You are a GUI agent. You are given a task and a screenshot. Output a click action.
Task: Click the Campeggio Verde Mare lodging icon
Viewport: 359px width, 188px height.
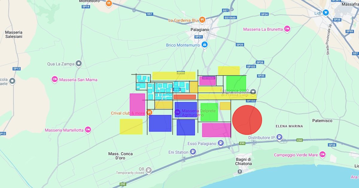pos(322,155)
